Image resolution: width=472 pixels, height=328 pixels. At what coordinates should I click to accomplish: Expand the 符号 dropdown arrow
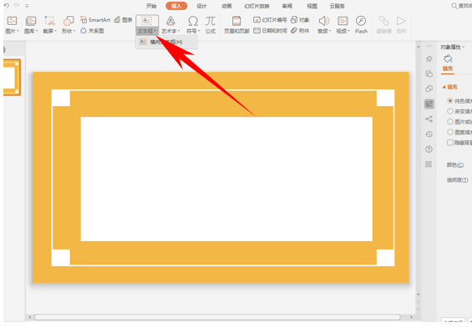[x=199, y=31]
